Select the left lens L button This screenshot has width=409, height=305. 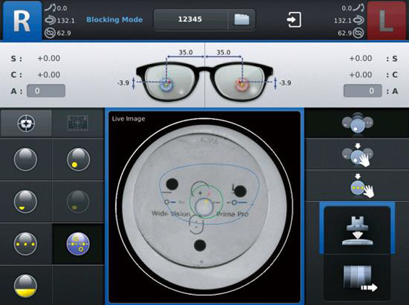click(386, 21)
